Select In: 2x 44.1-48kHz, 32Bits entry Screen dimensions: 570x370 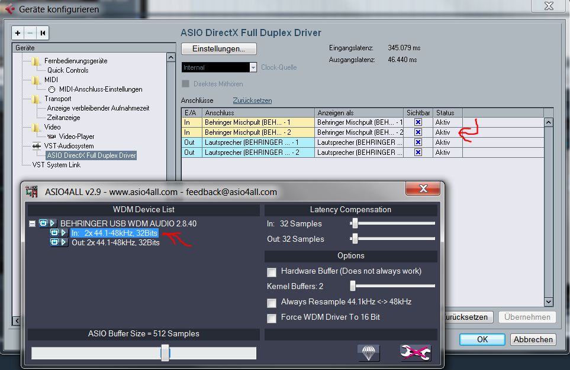[114, 233]
